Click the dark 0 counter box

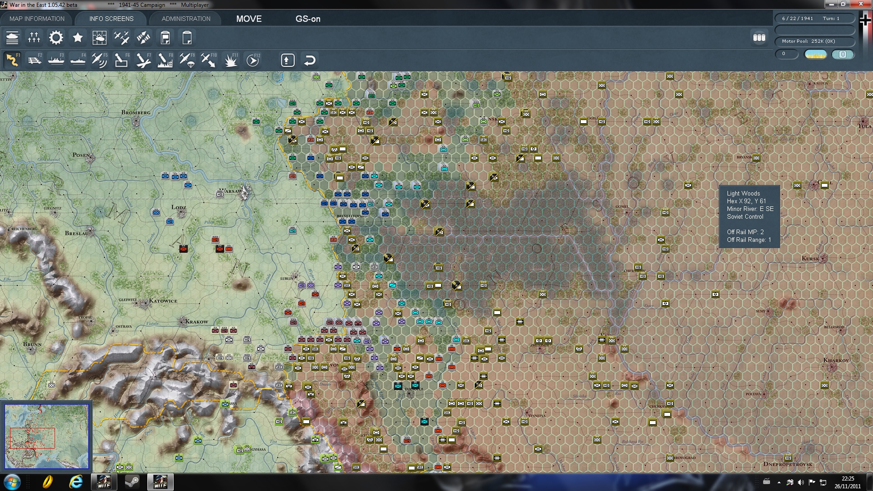point(787,54)
